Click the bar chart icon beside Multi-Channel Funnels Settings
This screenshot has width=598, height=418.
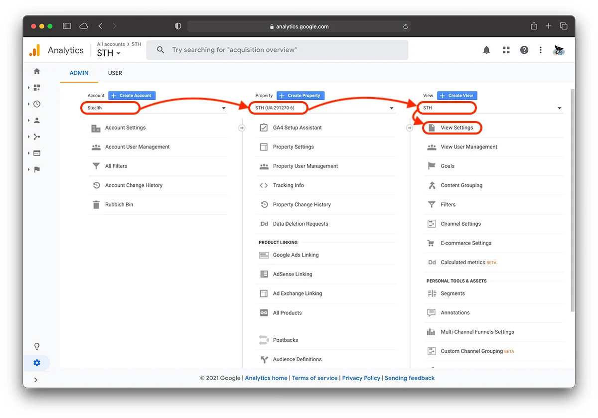[x=432, y=332]
